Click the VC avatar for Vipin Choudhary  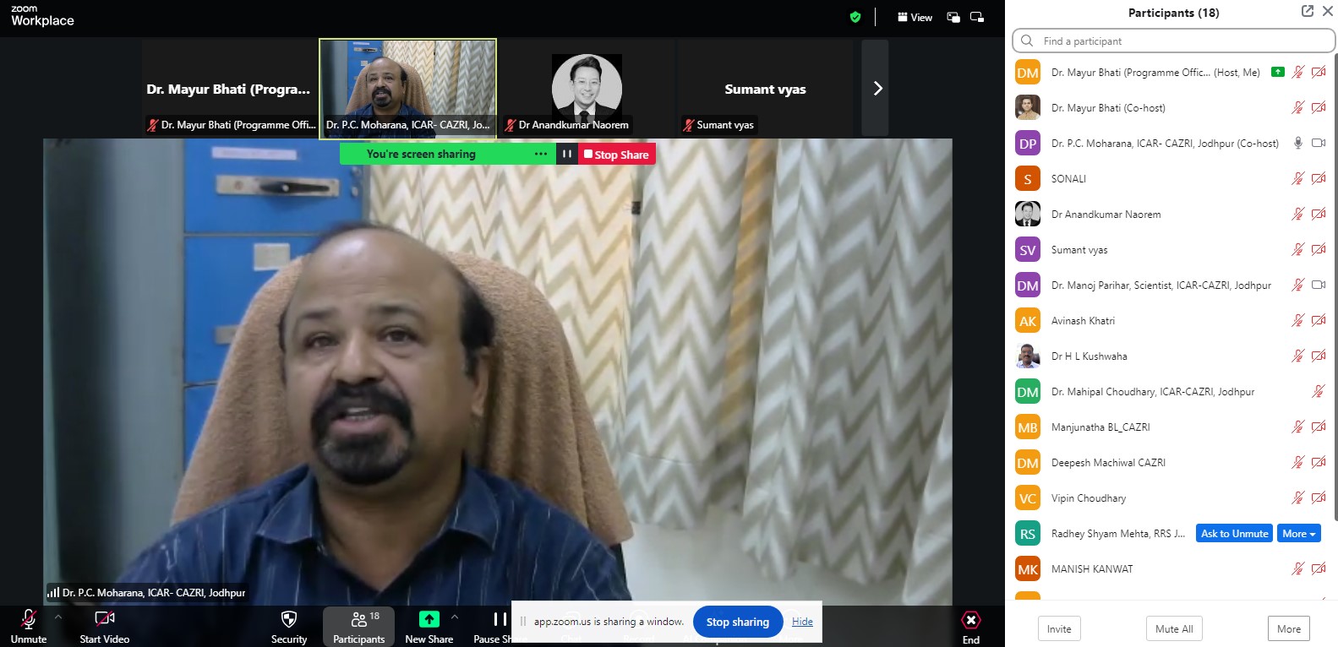1028,498
